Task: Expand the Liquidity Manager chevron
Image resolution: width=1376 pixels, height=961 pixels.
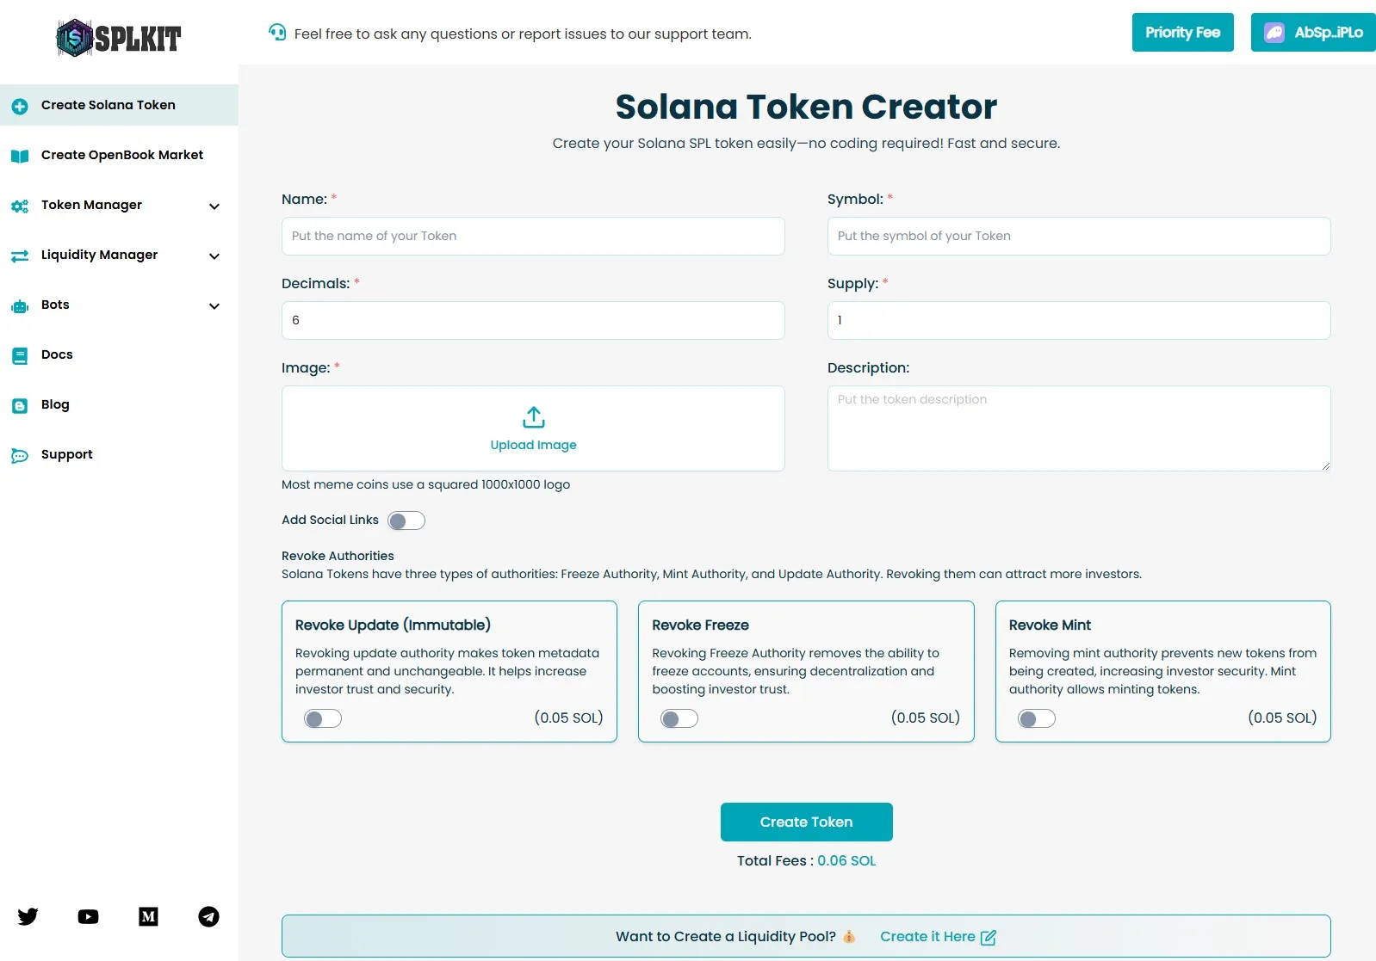Action: click(x=214, y=256)
